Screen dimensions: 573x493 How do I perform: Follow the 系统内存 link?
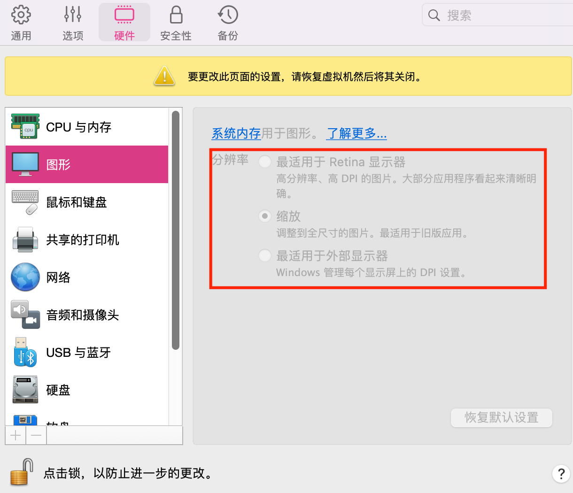click(x=236, y=134)
